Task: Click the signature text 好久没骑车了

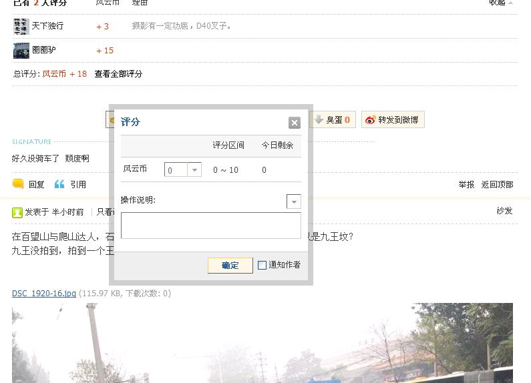Action: (x=35, y=158)
